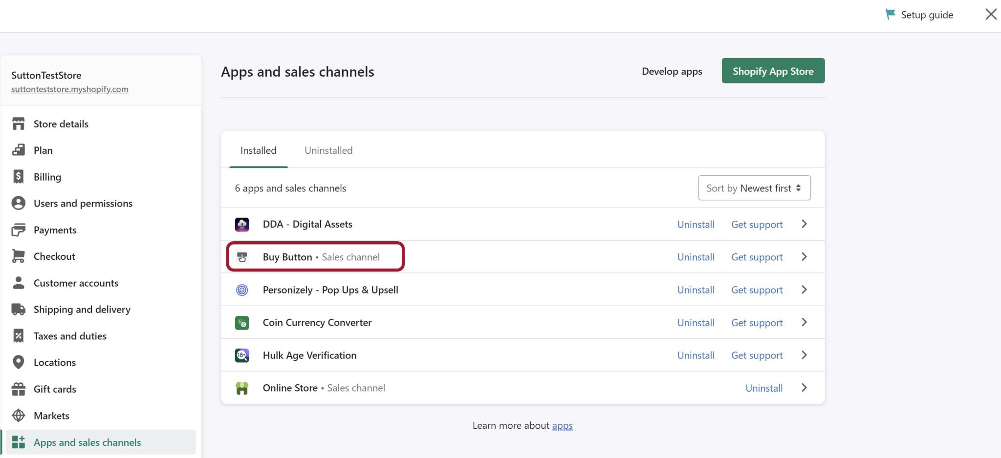Click the Locations pin icon
The width and height of the screenshot is (1001, 458).
[19, 362]
